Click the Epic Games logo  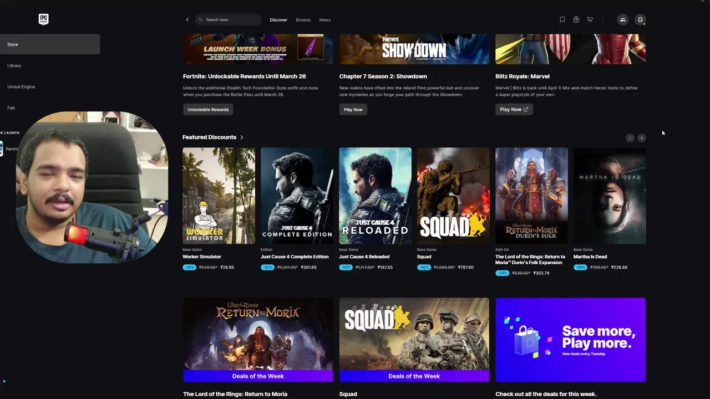[43, 19]
